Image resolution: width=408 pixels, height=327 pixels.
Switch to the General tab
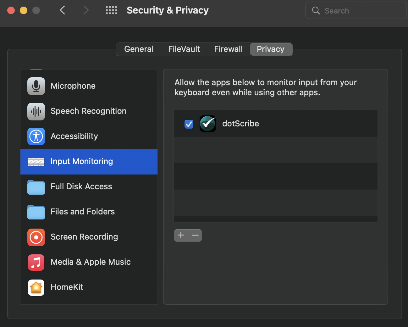[x=139, y=49]
